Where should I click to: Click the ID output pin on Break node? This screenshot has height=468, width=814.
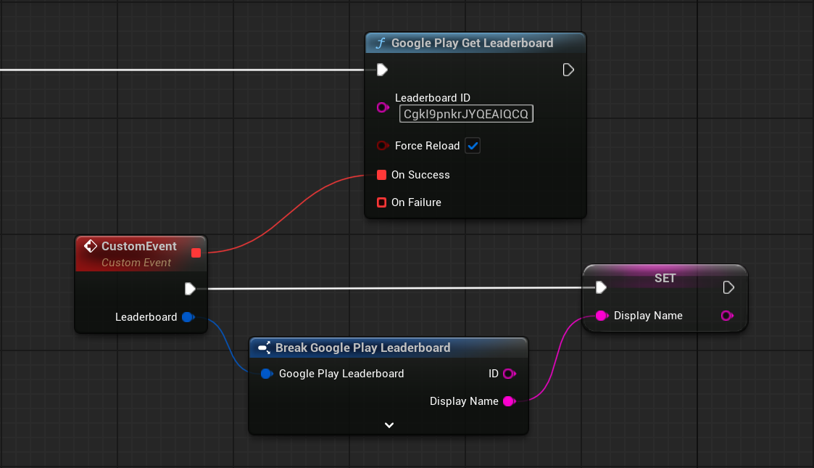509,374
